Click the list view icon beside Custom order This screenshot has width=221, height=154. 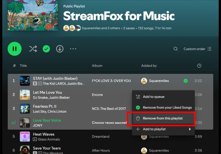[x=210, y=49]
